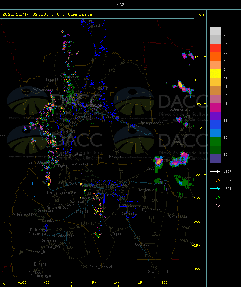Viewport: 241px width, 287px height.
Task: Click the pink VBBB arrow icon
Action: point(215,206)
